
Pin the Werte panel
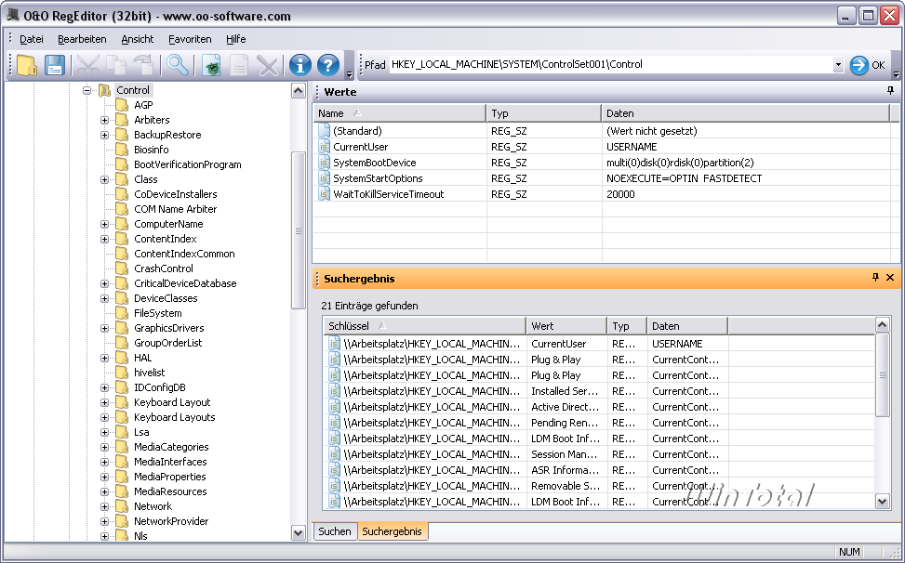pos(890,91)
